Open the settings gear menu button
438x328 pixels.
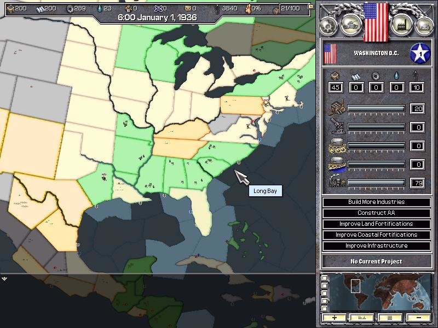[329, 26]
